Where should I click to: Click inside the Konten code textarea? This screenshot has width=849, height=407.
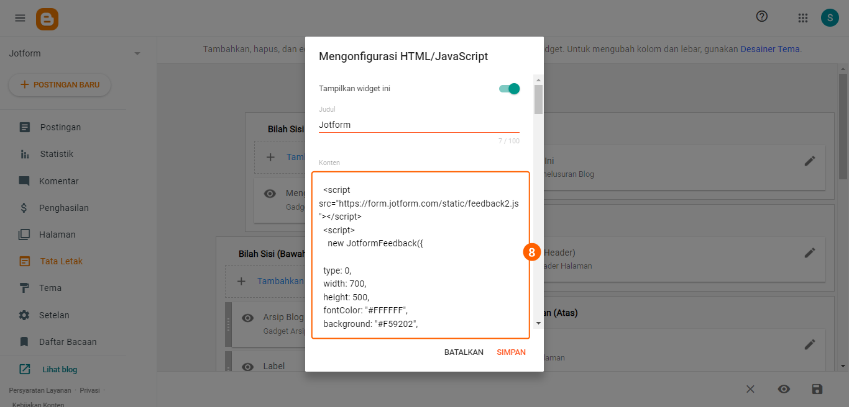tap(421, 255)
